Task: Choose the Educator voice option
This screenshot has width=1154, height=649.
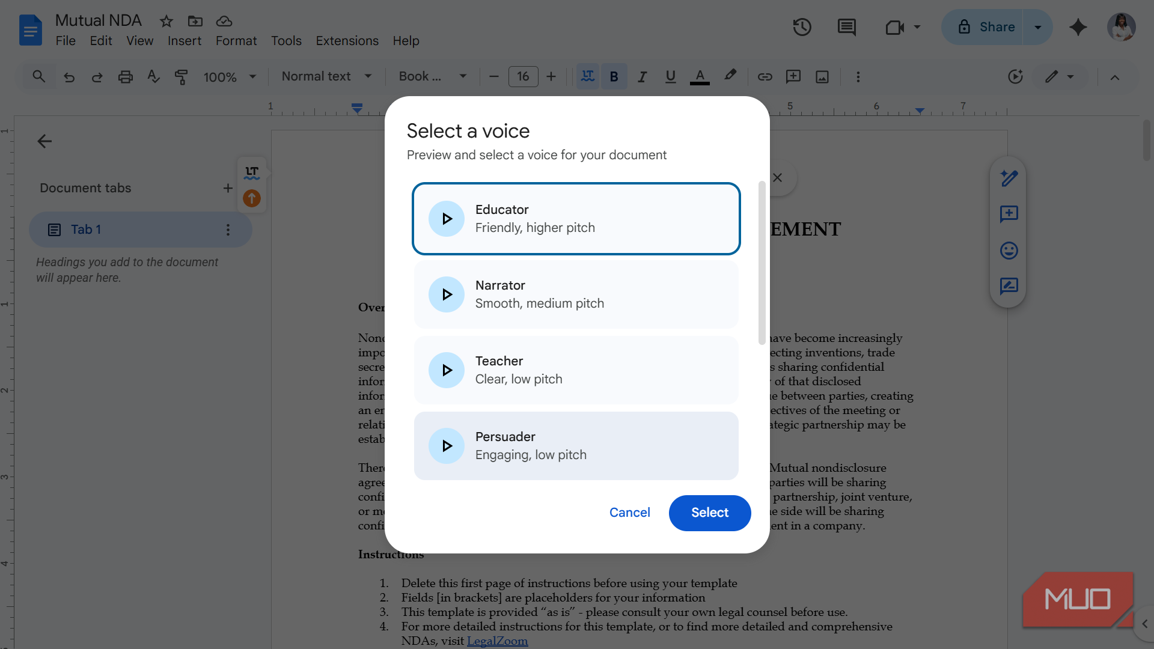Action: 576,219
